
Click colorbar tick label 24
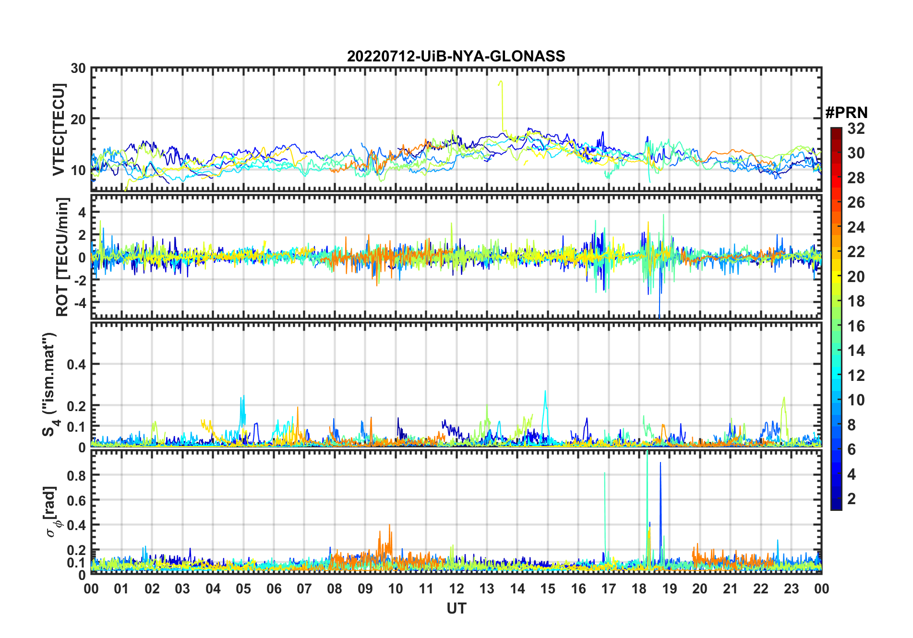856,227
